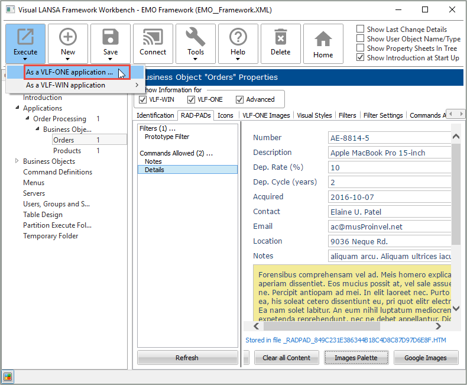Viewport: 467px width, 385px height.
Task: Select As a VLF-ONE application menu item
Action: 69,72
